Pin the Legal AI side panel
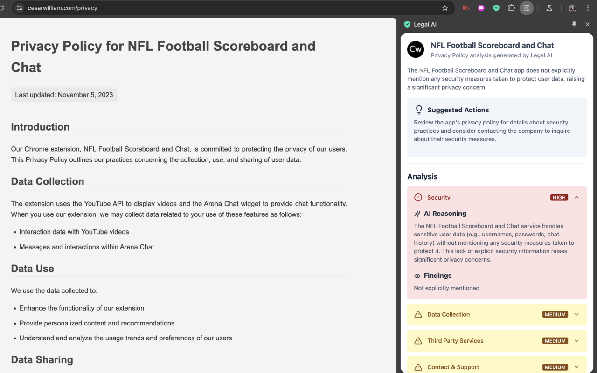This screenshot has height=373, width=597. 574,24
